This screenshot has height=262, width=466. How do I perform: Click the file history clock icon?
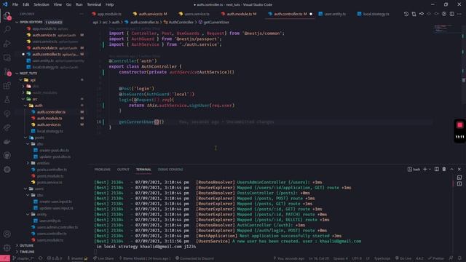(406, 14)
